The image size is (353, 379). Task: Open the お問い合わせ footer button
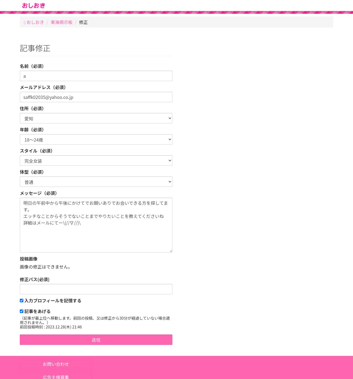coord(56,364)
